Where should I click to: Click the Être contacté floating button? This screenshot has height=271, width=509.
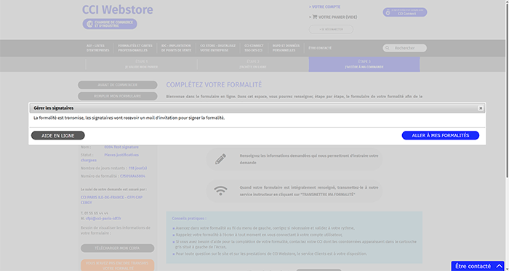[478, 266]
